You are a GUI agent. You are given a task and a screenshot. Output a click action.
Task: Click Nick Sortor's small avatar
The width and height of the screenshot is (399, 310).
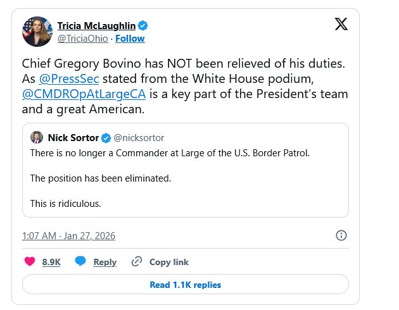(37, 137)
